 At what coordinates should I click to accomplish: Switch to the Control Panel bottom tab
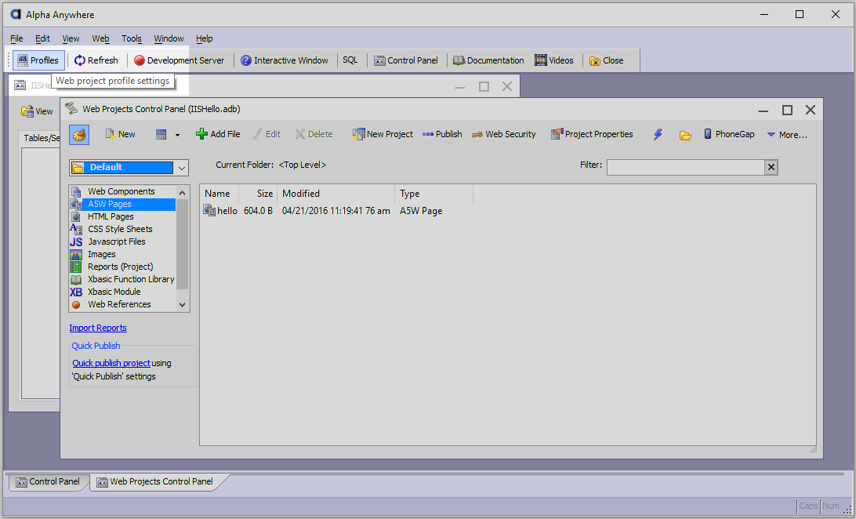tap(48, 482)
